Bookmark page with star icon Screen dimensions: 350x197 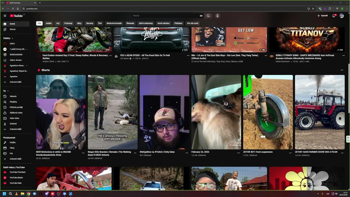tap(313, 8)
